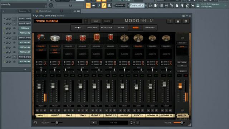Open the Tom 1 AUDIO FX slot
Image resolution: width=229 pixels, height=129 pixels.
(x=69, y=54)
